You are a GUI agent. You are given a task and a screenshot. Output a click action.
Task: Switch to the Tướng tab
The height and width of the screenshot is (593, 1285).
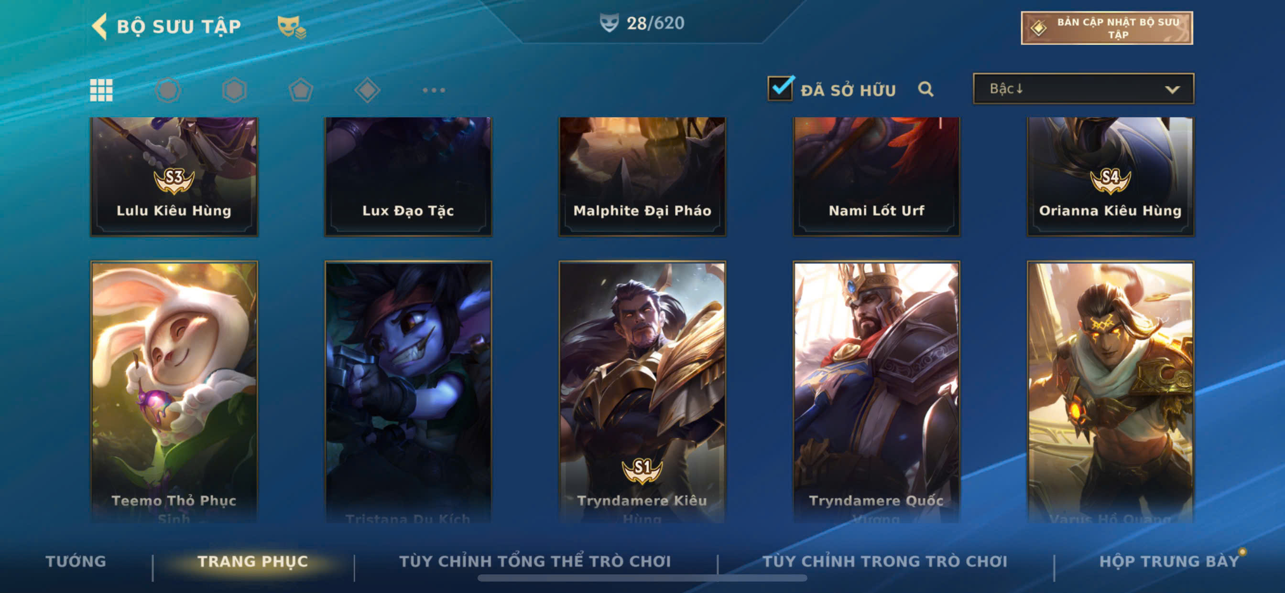(76, 561)
